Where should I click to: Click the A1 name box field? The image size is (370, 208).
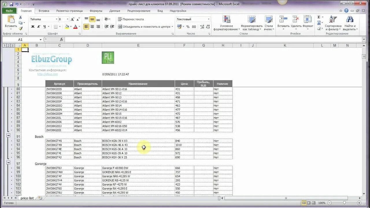click(20, 39)
